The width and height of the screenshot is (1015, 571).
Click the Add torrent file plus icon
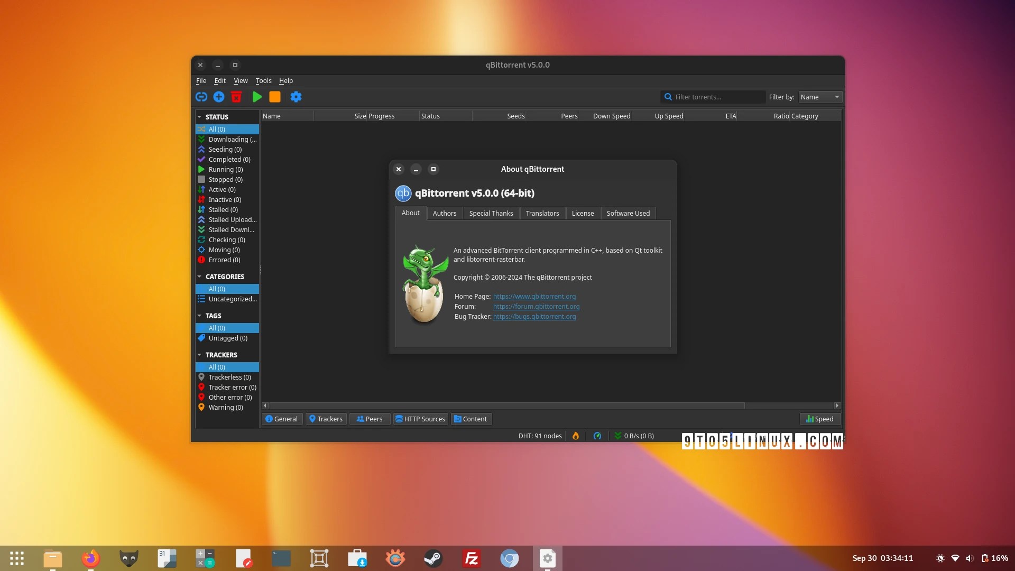[x=219, y=97]
